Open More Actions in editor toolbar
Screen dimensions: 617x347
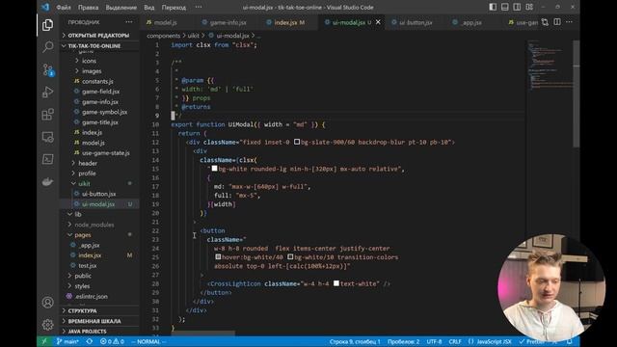[570, 22]
